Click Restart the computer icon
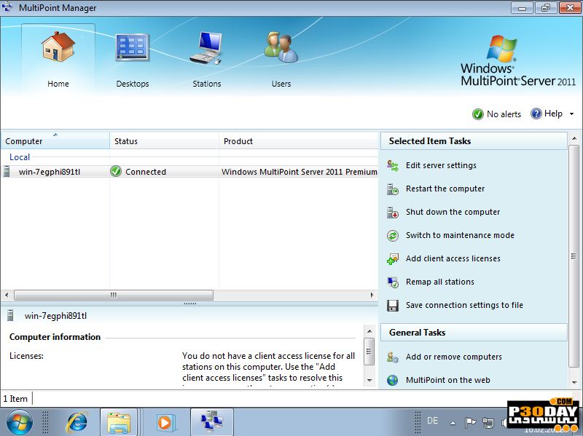 (393, 189)
